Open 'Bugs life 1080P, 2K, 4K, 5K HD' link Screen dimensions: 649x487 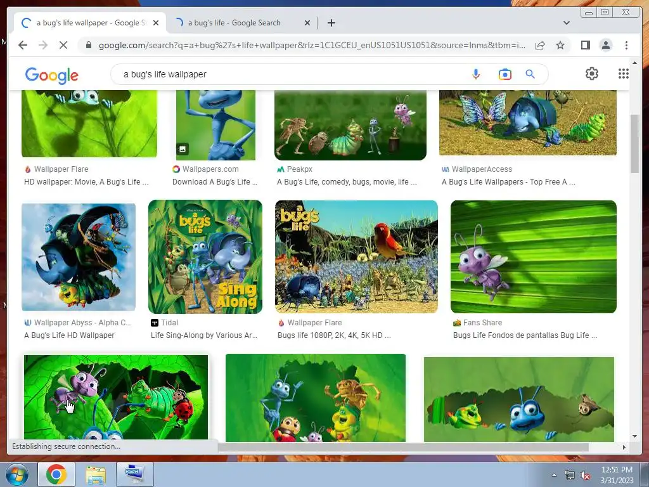334,335
